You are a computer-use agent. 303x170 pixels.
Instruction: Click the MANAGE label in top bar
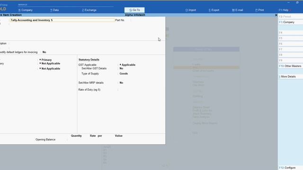click(23, 5)
